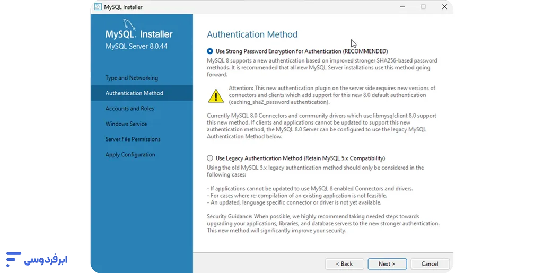Image resolution: width=543 pixels, height=273 pixels.
Task: Click the Authentication Method page heading
Action: click(x=252, y=34)
